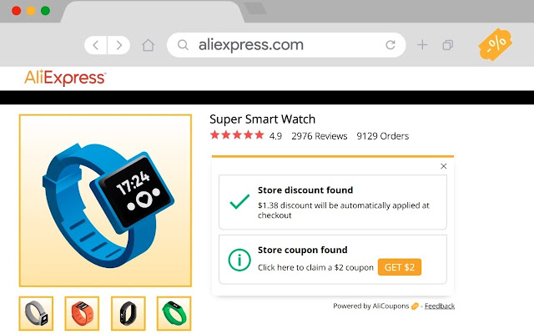Click the browser back arrow button
This screenshot has width=534, height=334.
(96, 45)
